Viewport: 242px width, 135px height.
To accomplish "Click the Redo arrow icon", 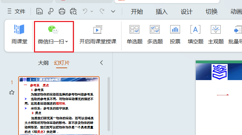I will tap(102, 12).
